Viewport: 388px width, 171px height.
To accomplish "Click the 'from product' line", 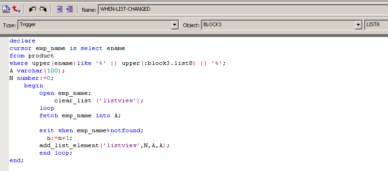I will (32, 56).
